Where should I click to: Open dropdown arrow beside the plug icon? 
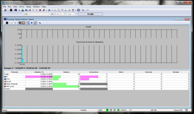pos(76,10)
